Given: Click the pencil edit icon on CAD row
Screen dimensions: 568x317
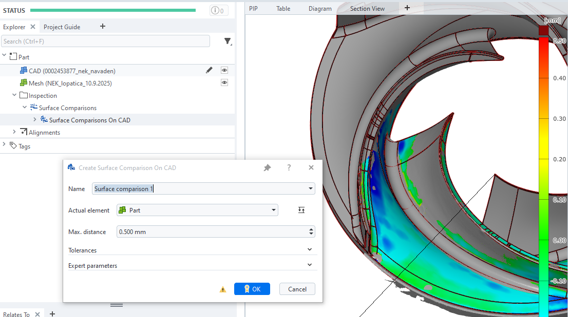Looking at the screenshot, I should [x=209, y=70].
